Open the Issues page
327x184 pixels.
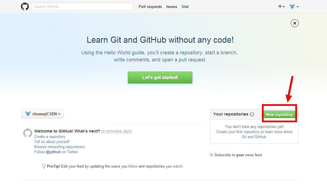click(172, 7)
